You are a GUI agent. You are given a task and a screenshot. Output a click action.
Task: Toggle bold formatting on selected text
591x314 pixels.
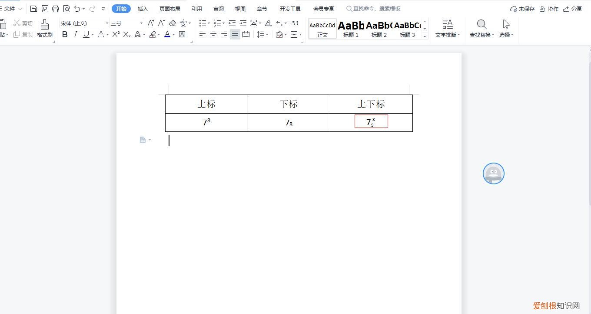(65, 35)
